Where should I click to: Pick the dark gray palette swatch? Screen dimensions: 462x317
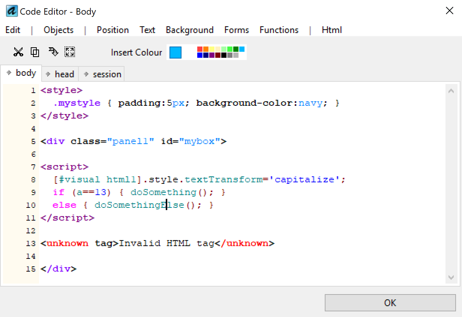(x=230, y=55)
